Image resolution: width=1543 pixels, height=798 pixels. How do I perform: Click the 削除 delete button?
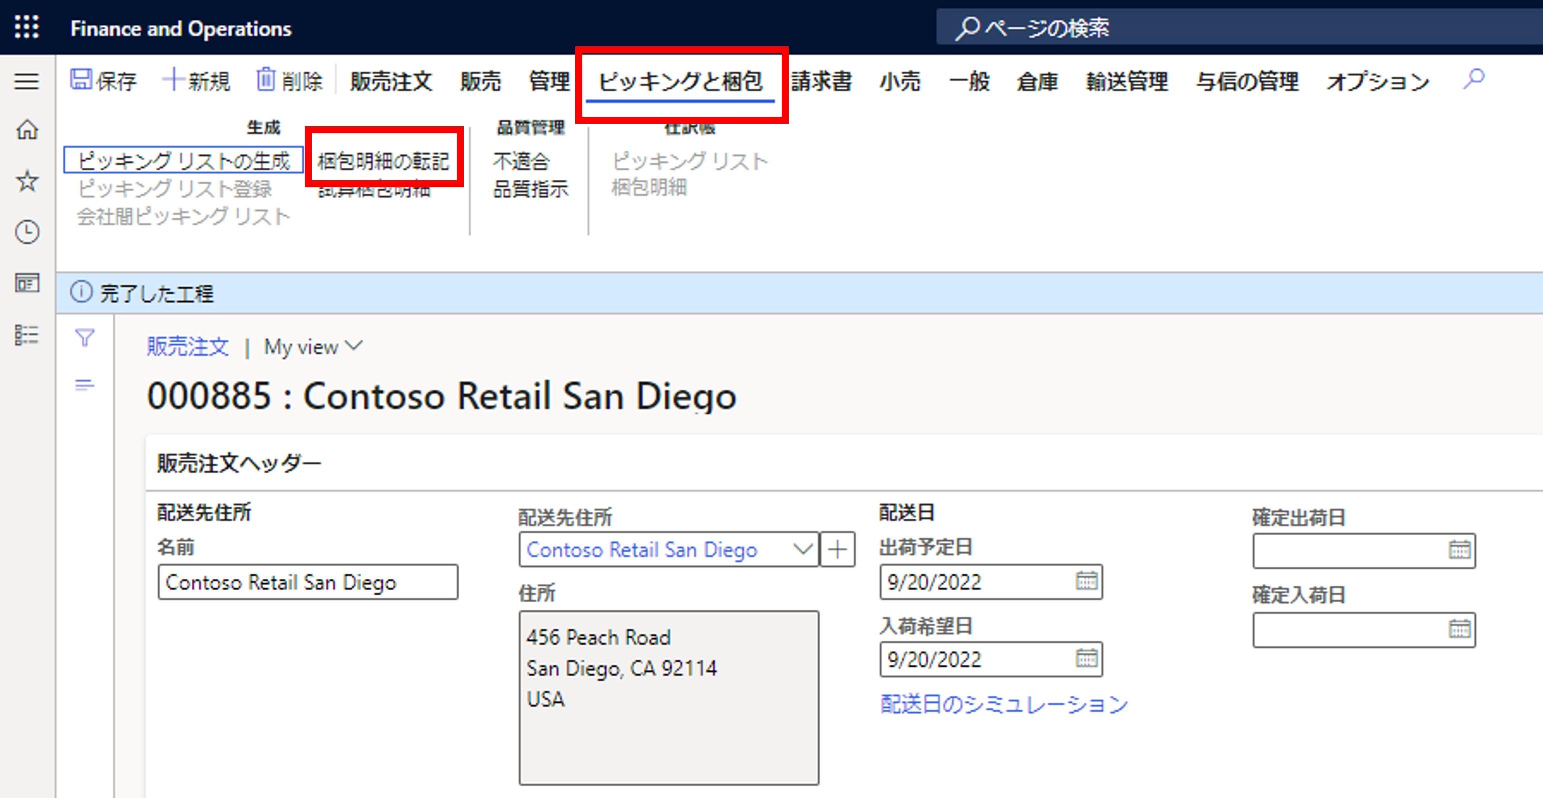coord(290,81)
